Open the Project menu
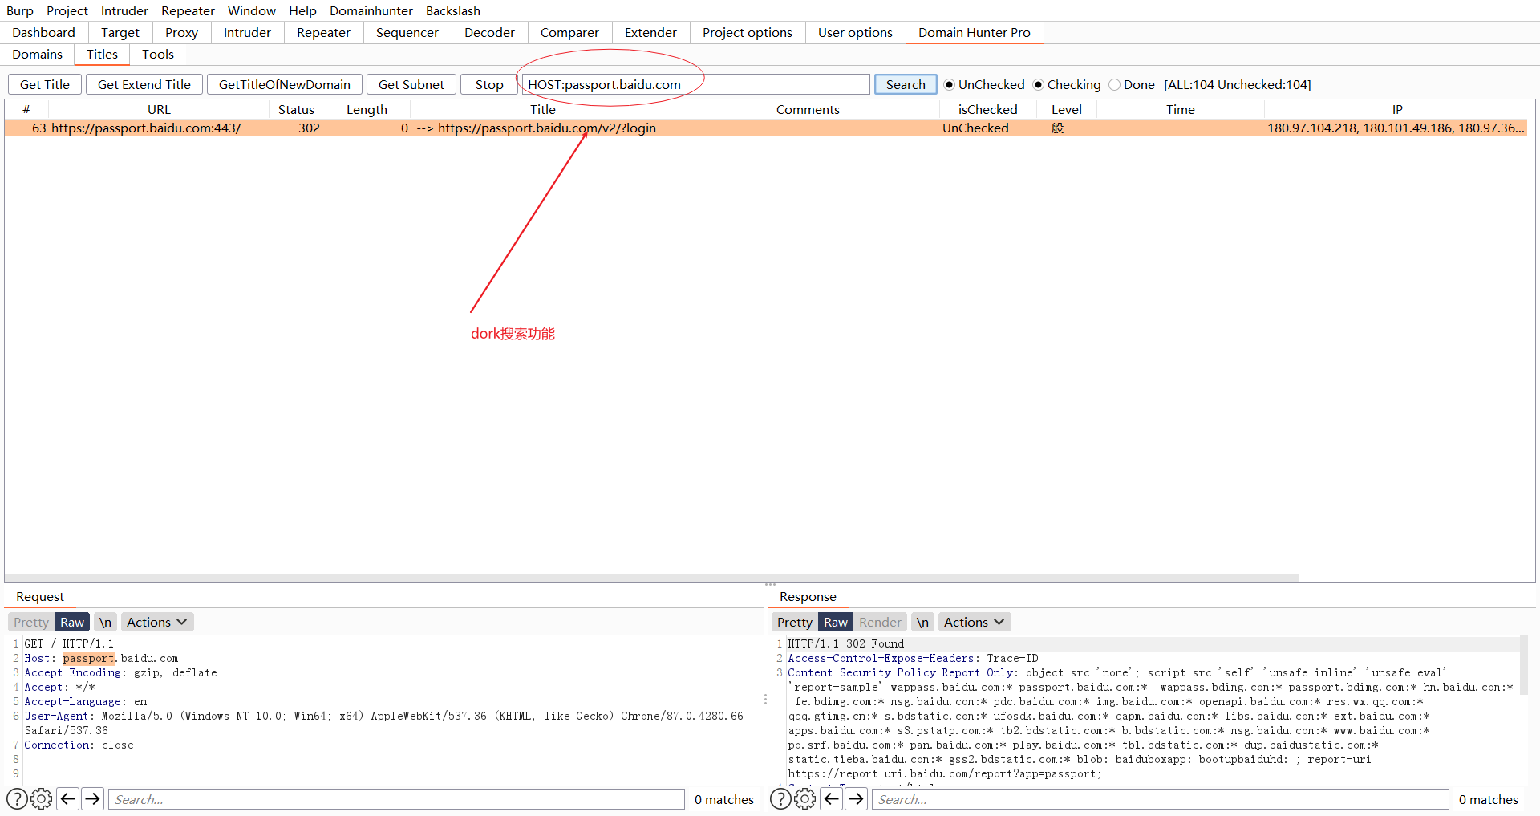This screenshot has width=1540, height=816. pos(67,10)
